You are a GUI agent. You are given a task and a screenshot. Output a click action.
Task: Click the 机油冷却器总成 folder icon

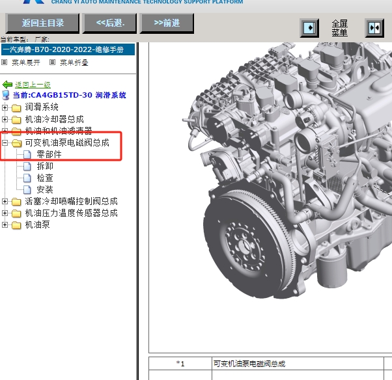point(16,119)
